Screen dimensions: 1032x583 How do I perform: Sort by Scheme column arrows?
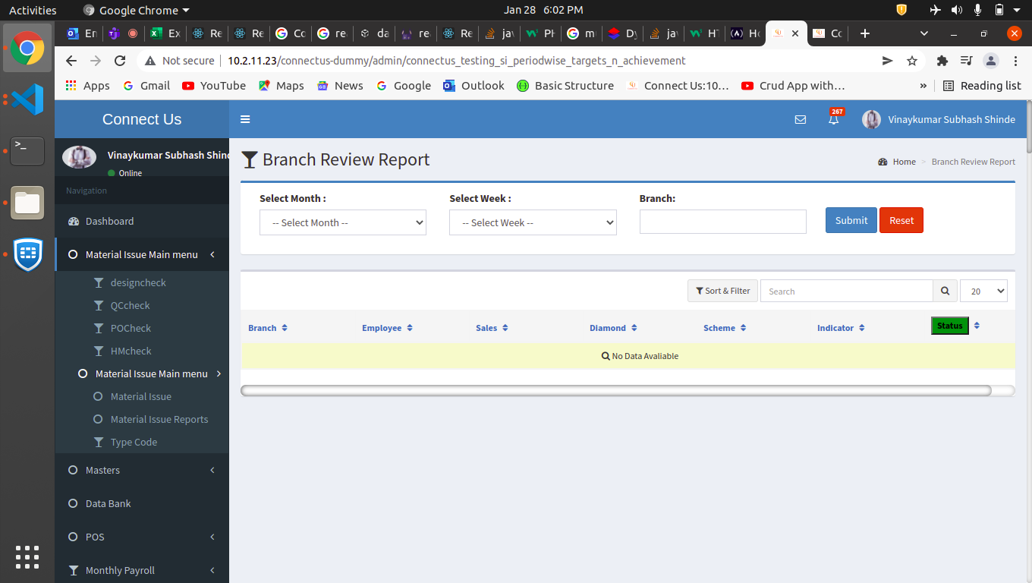click(x=743, y=328)
